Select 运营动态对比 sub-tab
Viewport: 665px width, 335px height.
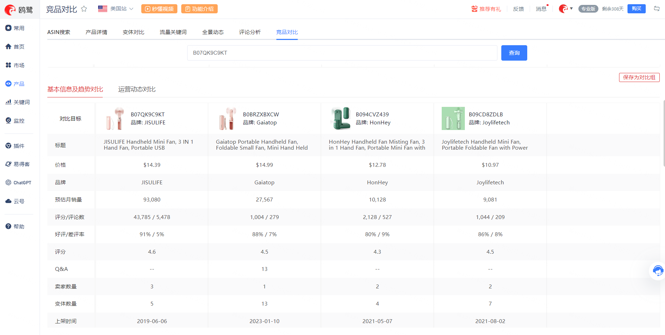point(137,89)
